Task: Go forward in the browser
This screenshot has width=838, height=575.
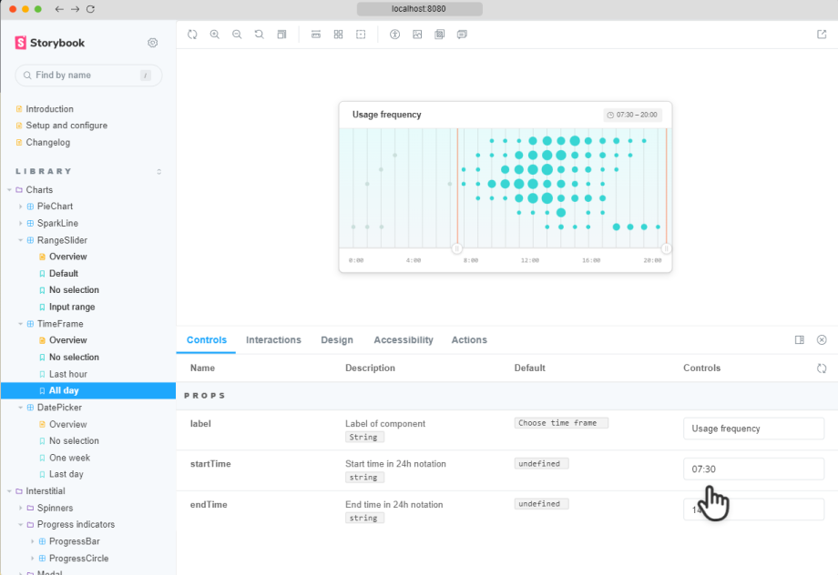Action: 75,9
